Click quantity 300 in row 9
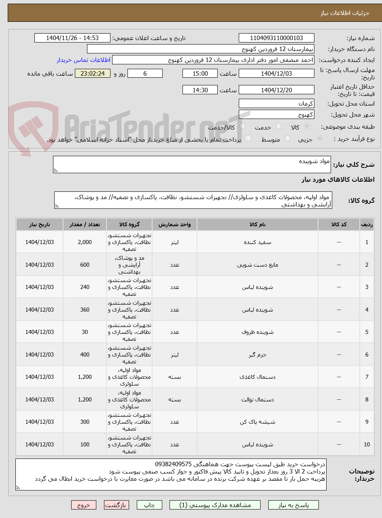Image resolution: width=382 pixels, height=518 pixels. [85, 422]
